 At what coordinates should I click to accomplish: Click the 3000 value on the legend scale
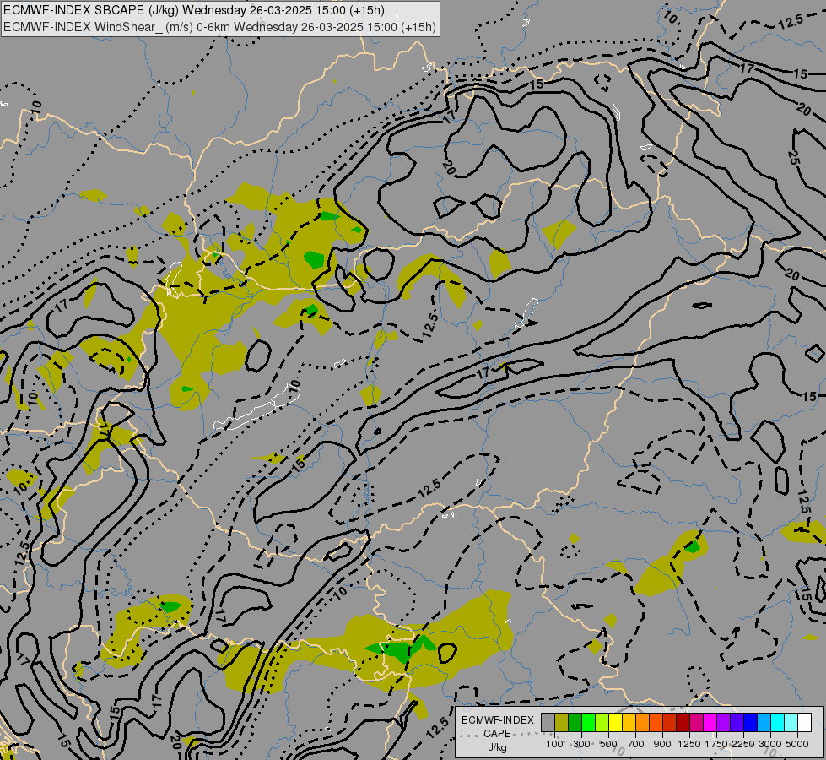point(770,744)
